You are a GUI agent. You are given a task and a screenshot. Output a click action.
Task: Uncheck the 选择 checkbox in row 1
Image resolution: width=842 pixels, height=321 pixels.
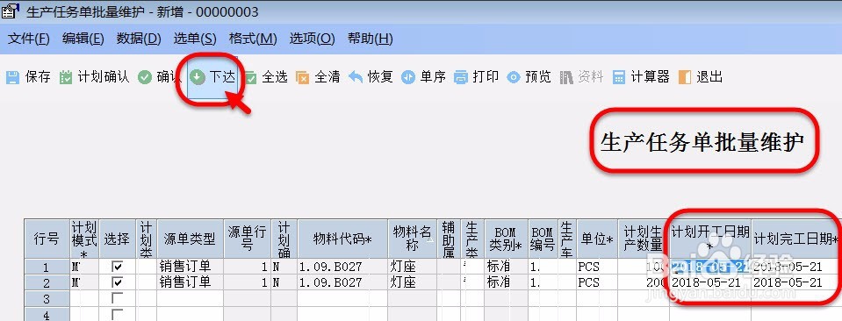(x=117, y=267)
